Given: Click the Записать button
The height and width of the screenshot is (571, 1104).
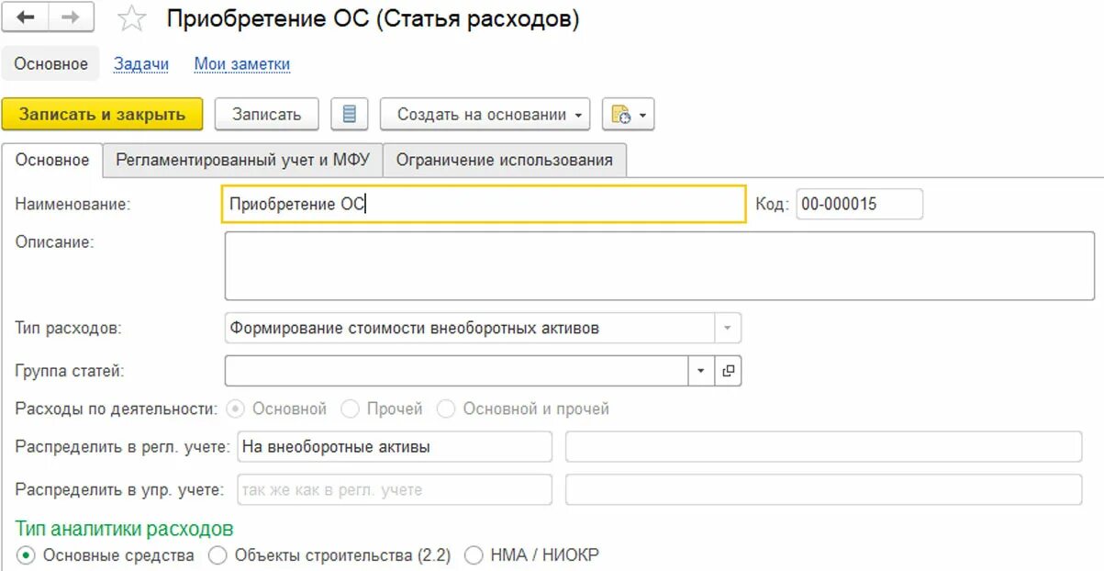Looking at the screenshot, I should [266, 115].
